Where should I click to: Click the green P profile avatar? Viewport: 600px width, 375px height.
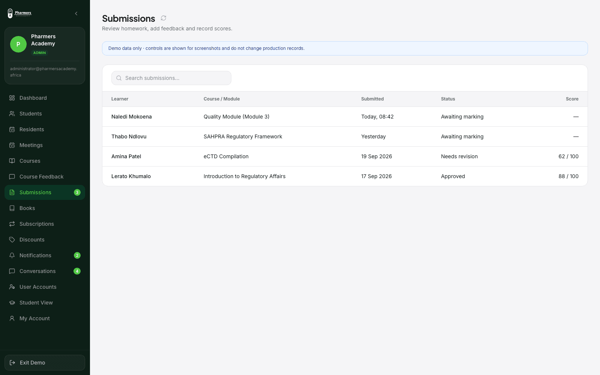pyautogui.click(x=18, y=44)
